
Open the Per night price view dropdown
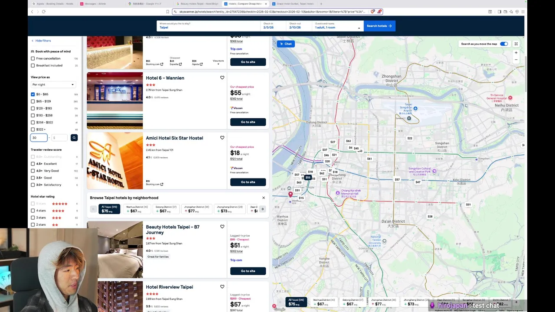coord(53,84)
